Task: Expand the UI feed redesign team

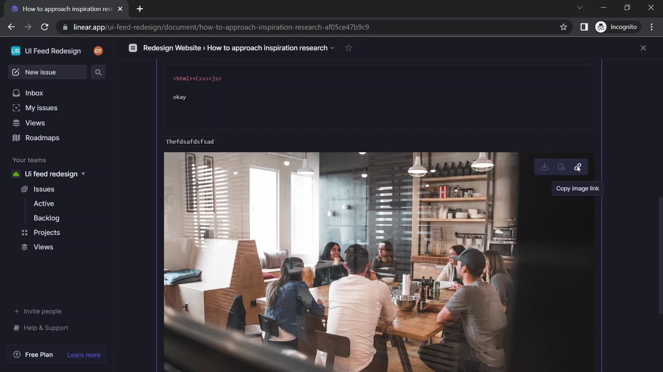Action: click(83, 174)
